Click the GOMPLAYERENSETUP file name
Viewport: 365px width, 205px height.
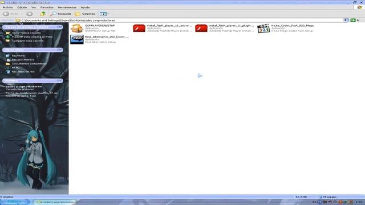100,26
